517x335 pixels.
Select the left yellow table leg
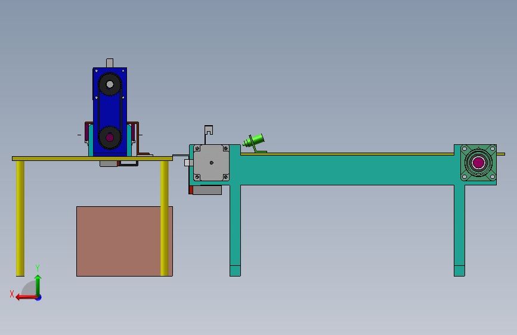coord(20,218)
